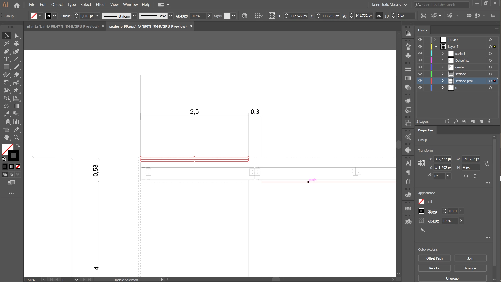This screenshot has height=282, width=501.
Task: Select the Hand tool
Action: pyautogui.click(x=7, y=137)
